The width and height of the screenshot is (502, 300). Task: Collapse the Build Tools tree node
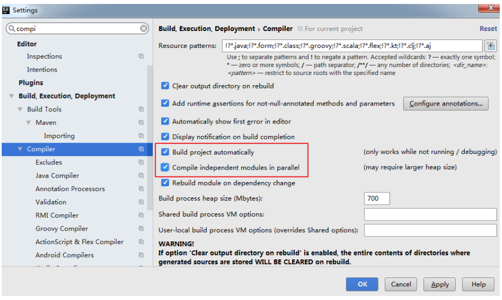point(20,109)
